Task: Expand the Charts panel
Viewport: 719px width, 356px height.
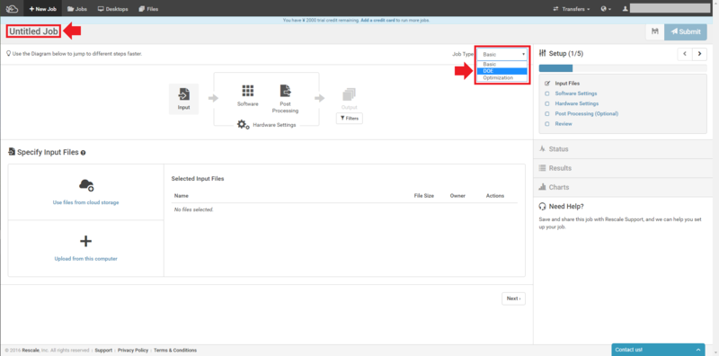Action: click(624, 187)
